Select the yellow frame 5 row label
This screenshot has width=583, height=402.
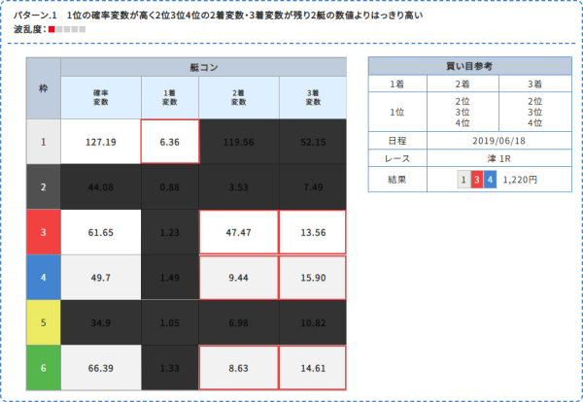[x=43, y=321]
